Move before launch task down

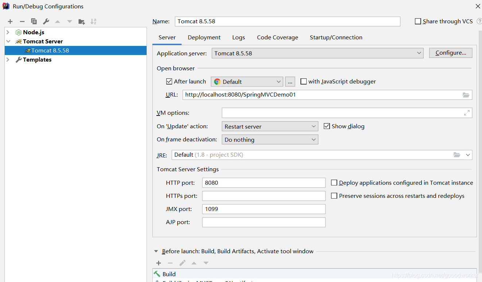click(x=206, y=263)
